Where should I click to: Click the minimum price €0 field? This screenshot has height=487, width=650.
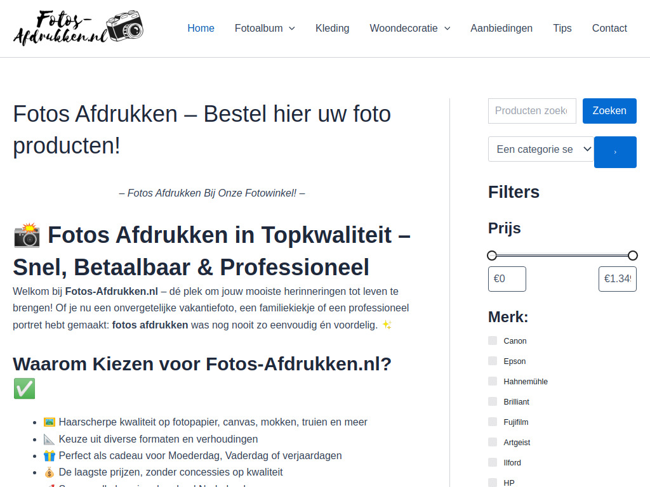coord(507,279)
